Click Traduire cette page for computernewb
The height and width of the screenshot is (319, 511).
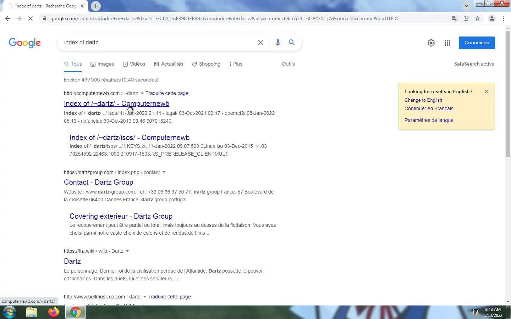(167, 94)
